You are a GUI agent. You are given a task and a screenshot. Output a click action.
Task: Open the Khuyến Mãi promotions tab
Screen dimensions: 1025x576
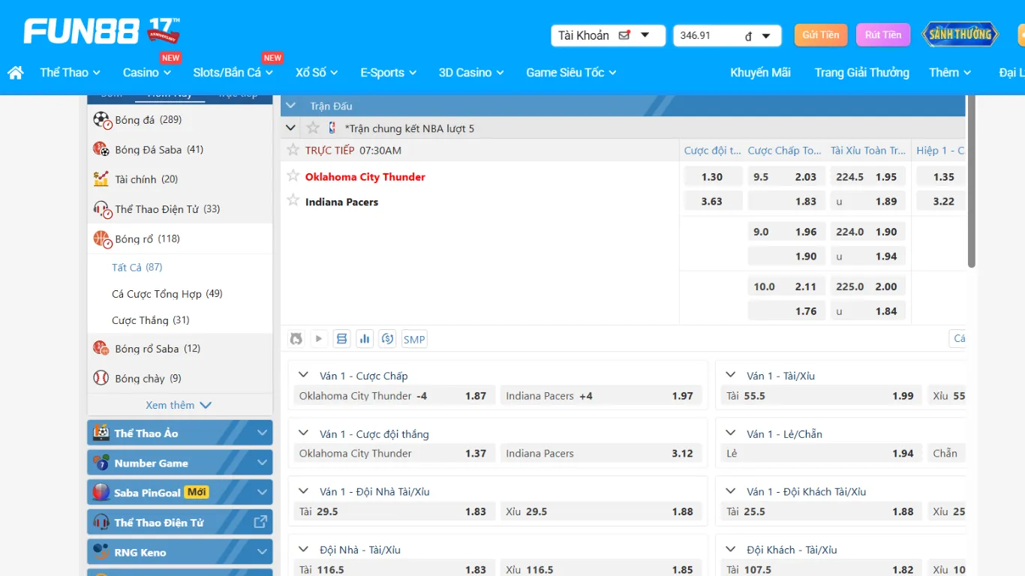point(760,73)
